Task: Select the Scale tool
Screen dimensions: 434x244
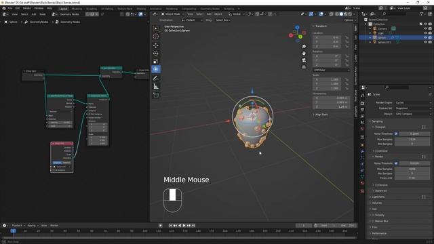Action: click(156, 61)
